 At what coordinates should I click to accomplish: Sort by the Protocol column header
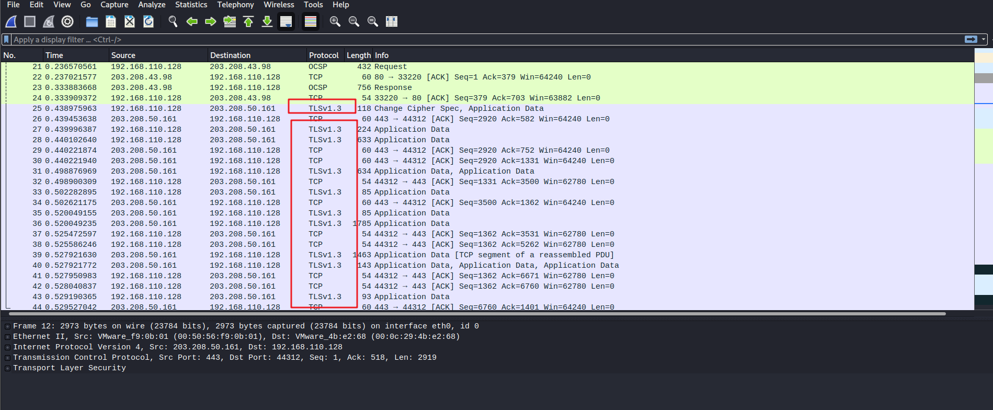(325, 55)
